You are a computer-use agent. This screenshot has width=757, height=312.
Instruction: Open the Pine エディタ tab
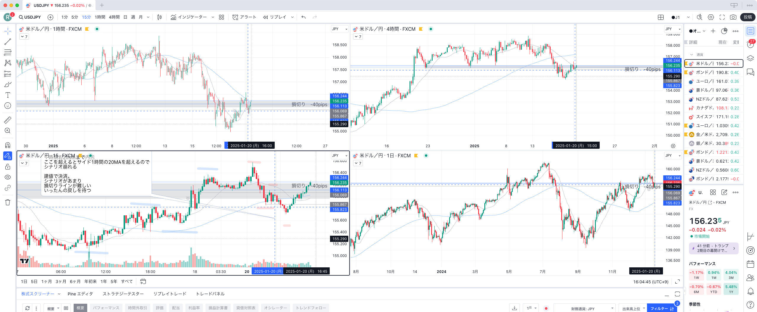pos(80,294)
